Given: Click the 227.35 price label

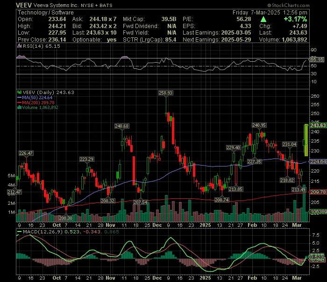Looking at the screenshot, I should [255, 161].
